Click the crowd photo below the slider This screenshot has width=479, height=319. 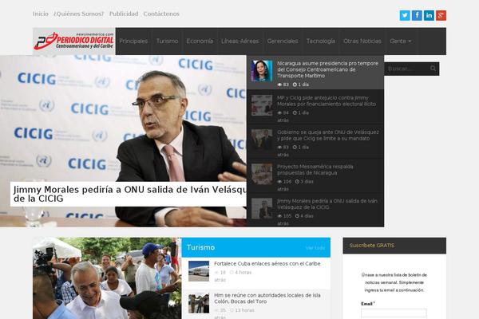[x=107, y=278]
